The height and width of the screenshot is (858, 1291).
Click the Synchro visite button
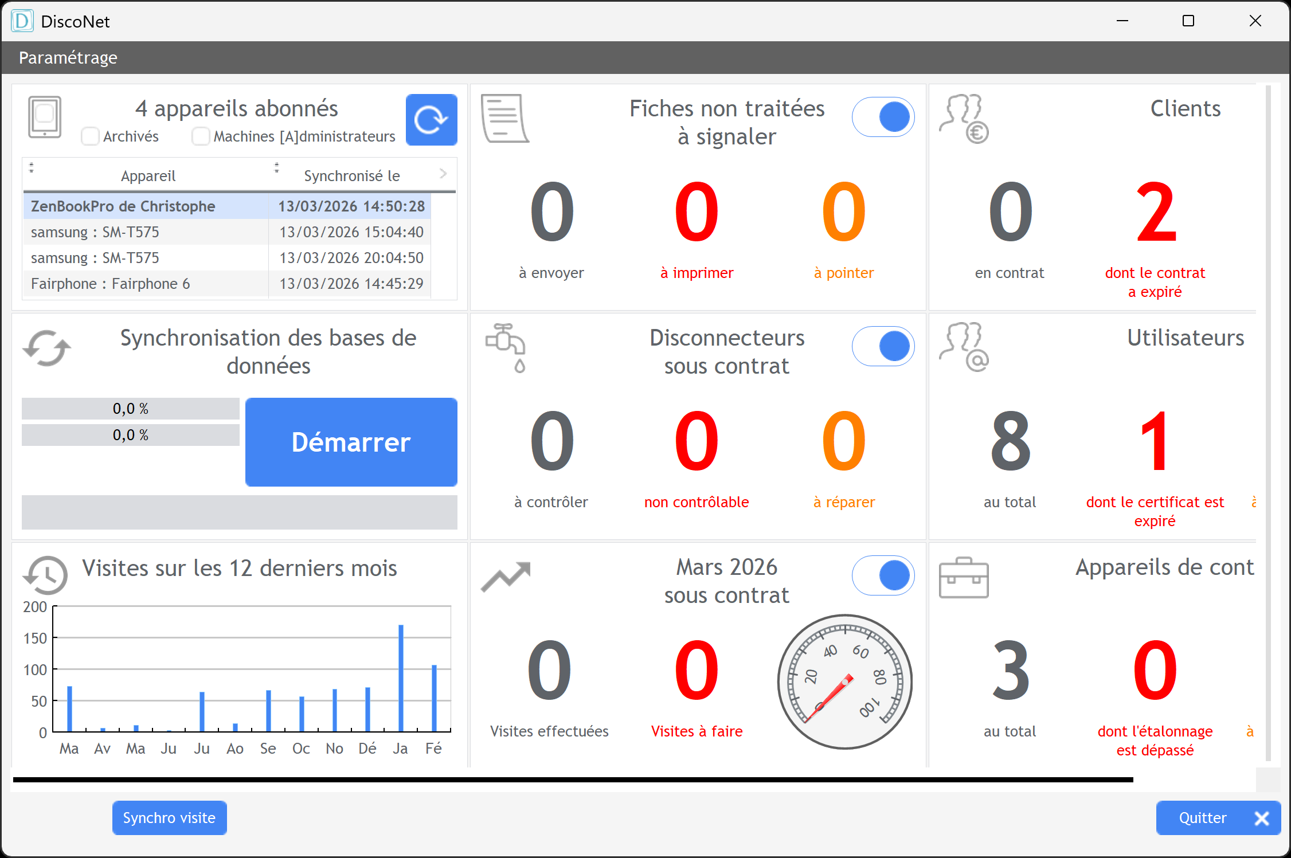[169, 817]
